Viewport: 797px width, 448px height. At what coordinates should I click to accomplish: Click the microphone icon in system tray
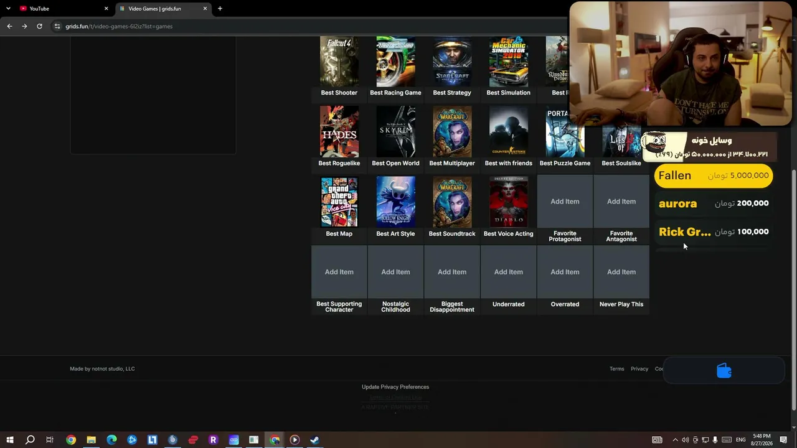coord(715,440)
